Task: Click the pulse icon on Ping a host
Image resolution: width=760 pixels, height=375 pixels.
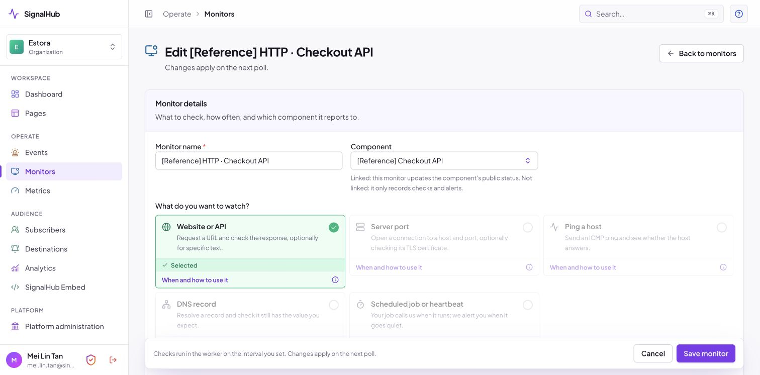Action: click(554, 227)
